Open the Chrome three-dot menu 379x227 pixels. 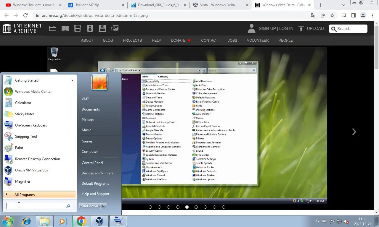[372, 15]
